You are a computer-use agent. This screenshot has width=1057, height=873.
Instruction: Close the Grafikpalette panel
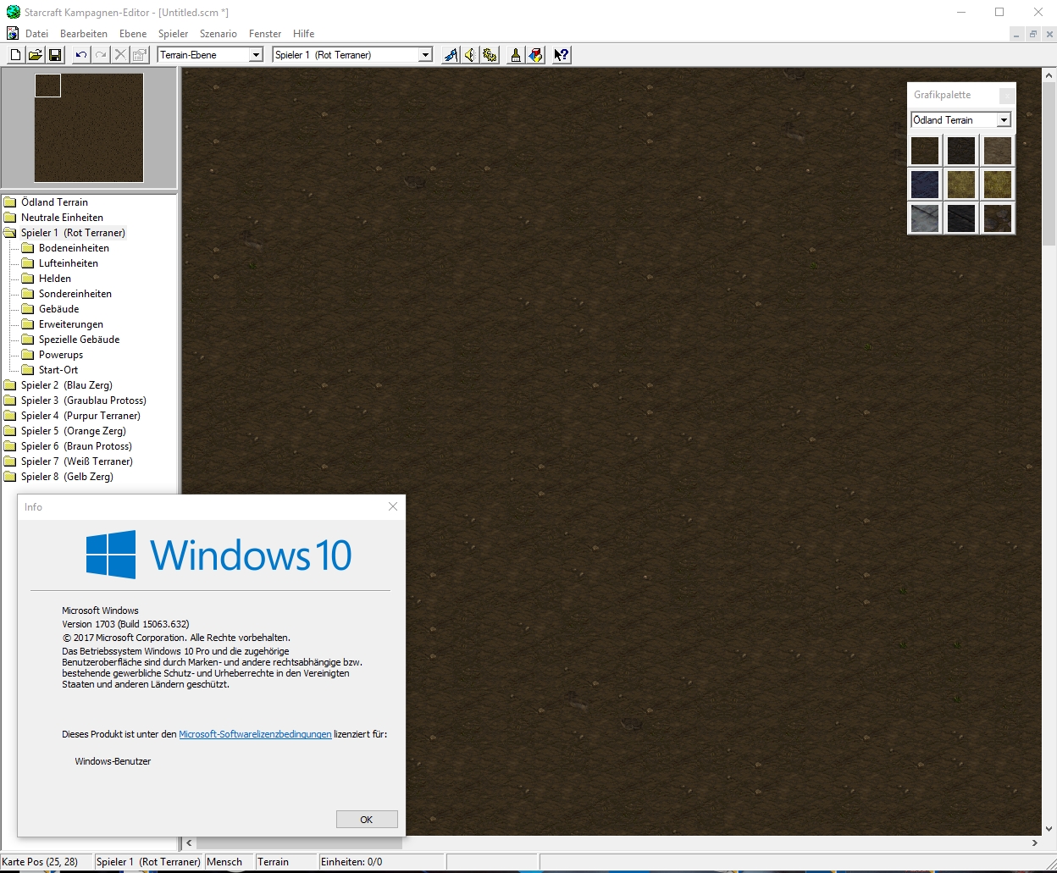[x=1006, y=95]
